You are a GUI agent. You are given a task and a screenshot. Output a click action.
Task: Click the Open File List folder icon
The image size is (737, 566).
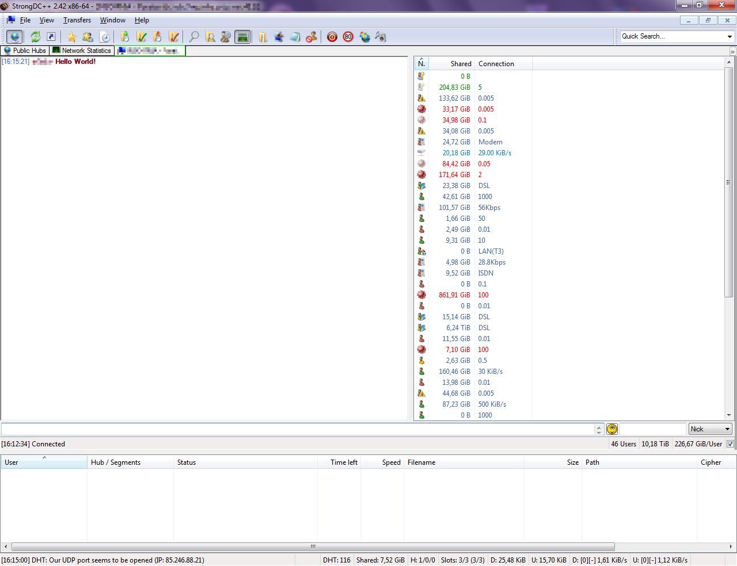[x=263, y=37]
